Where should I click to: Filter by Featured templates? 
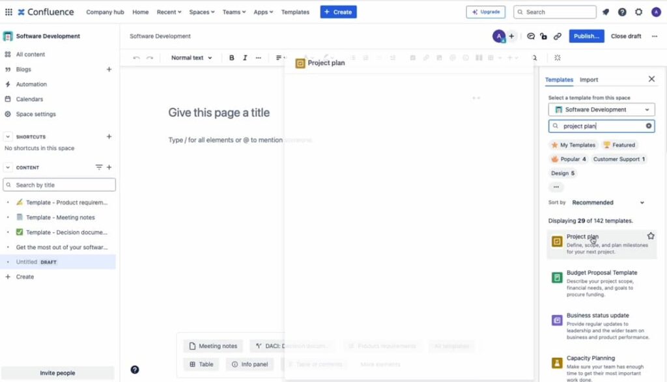(x=619, y=145)
